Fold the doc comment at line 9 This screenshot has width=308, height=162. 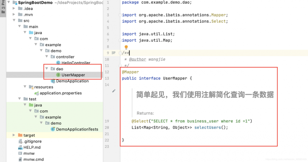120,53
